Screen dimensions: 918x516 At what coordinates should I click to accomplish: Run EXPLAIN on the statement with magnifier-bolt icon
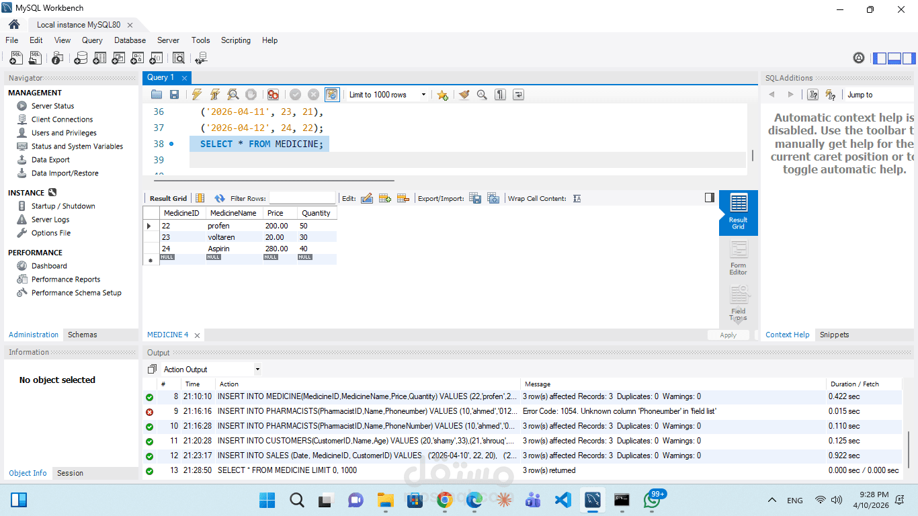pyautogui.click(x=233, y=95)
